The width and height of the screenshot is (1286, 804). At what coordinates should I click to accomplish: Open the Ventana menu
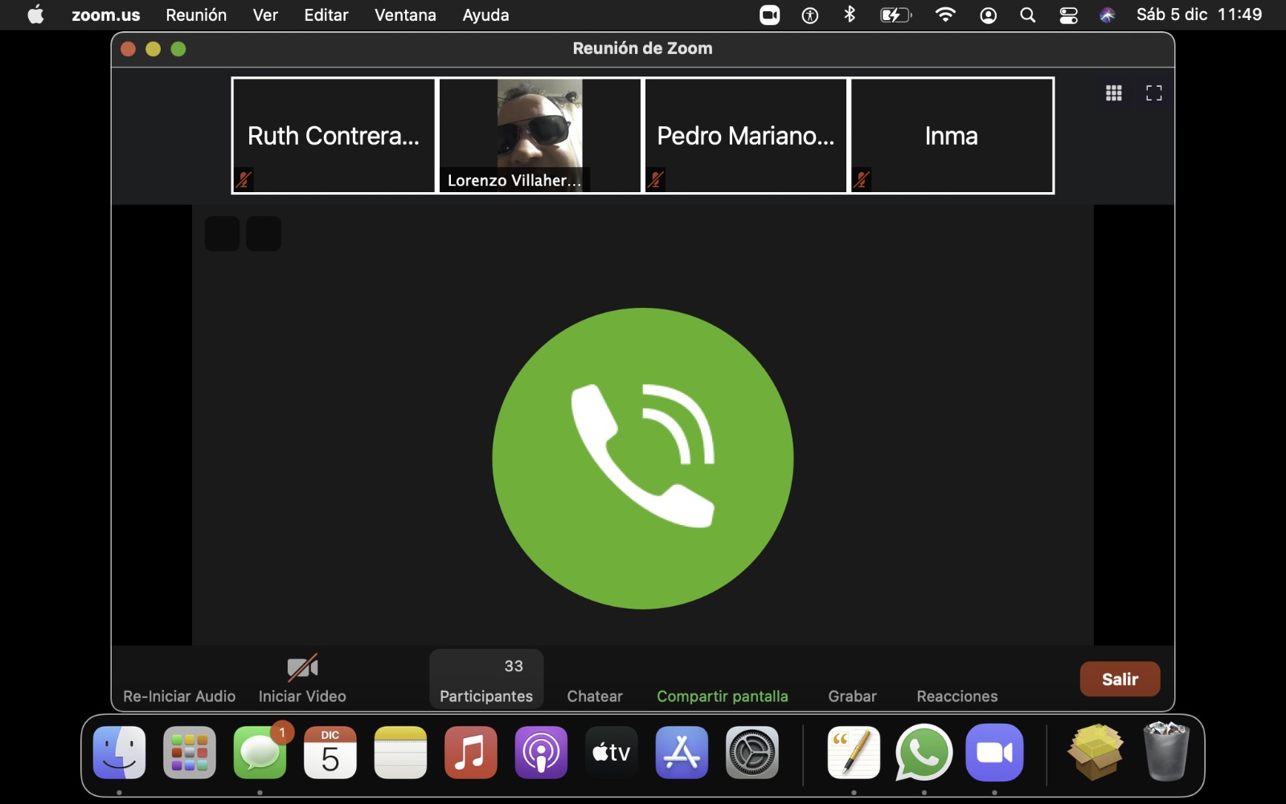click(x=405, y=14)
